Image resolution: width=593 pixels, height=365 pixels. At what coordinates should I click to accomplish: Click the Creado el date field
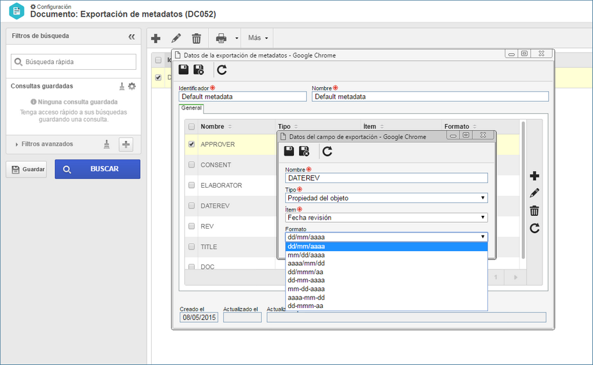tap(199, 318)
